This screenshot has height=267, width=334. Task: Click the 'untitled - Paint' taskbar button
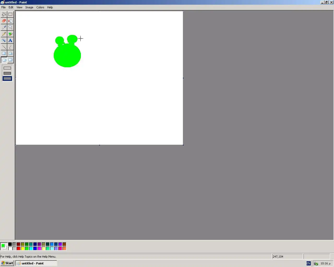click(x=36, y=263)
